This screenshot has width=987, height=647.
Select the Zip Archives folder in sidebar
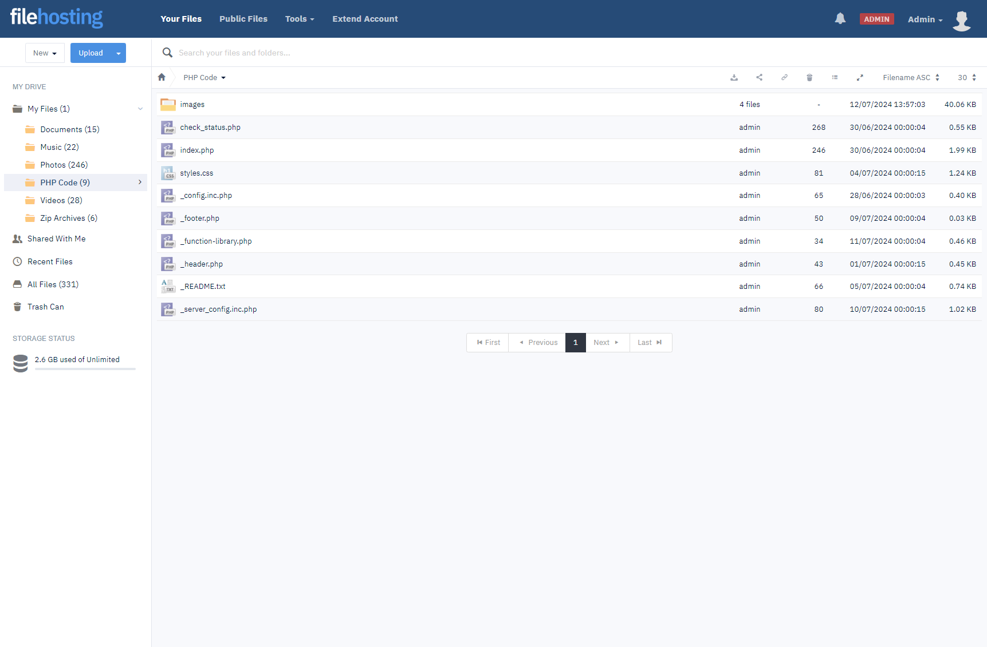click(x=68, y=218)
